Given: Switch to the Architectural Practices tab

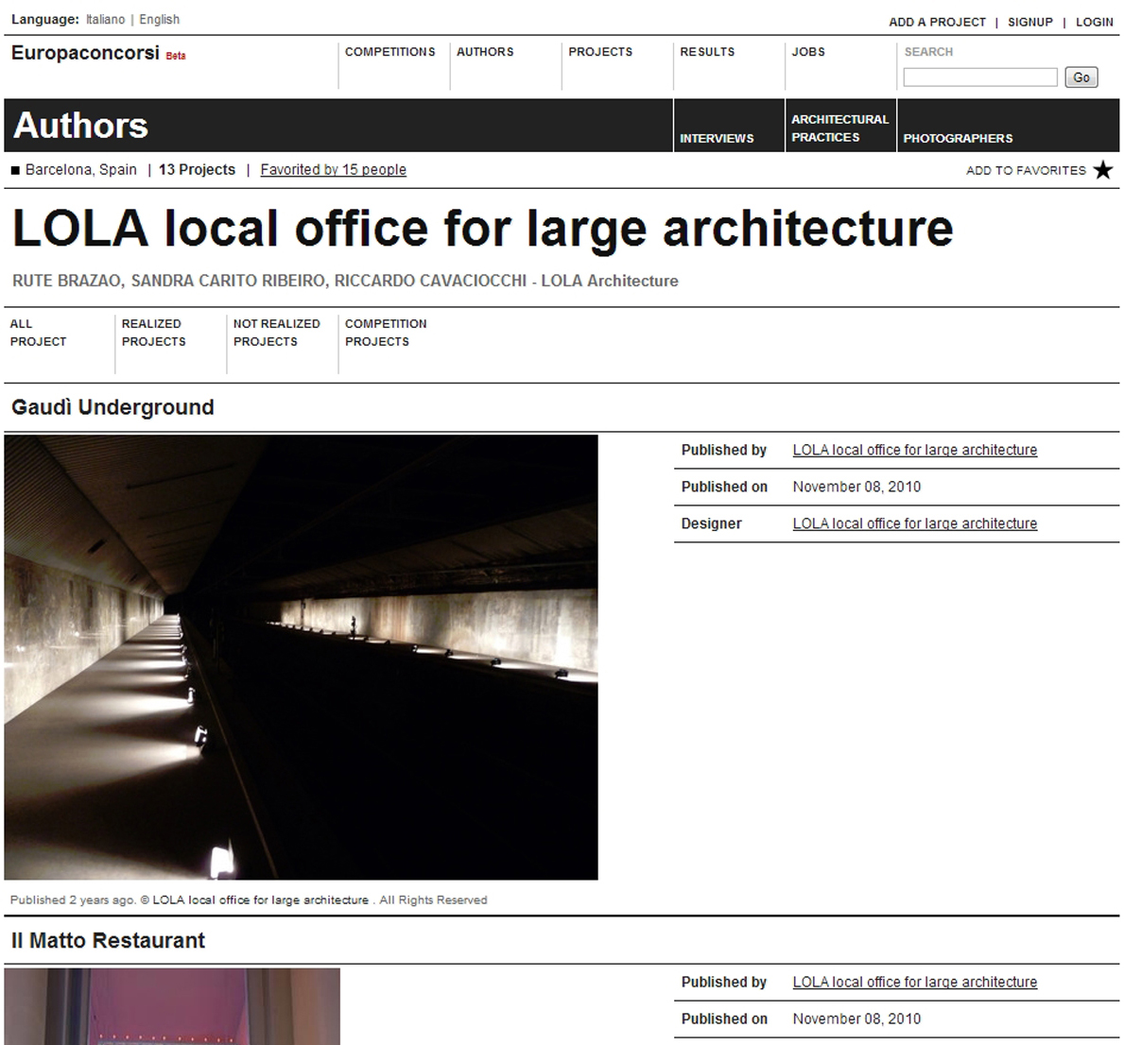Looking at the screenshot, I should [x=840, y=128].
